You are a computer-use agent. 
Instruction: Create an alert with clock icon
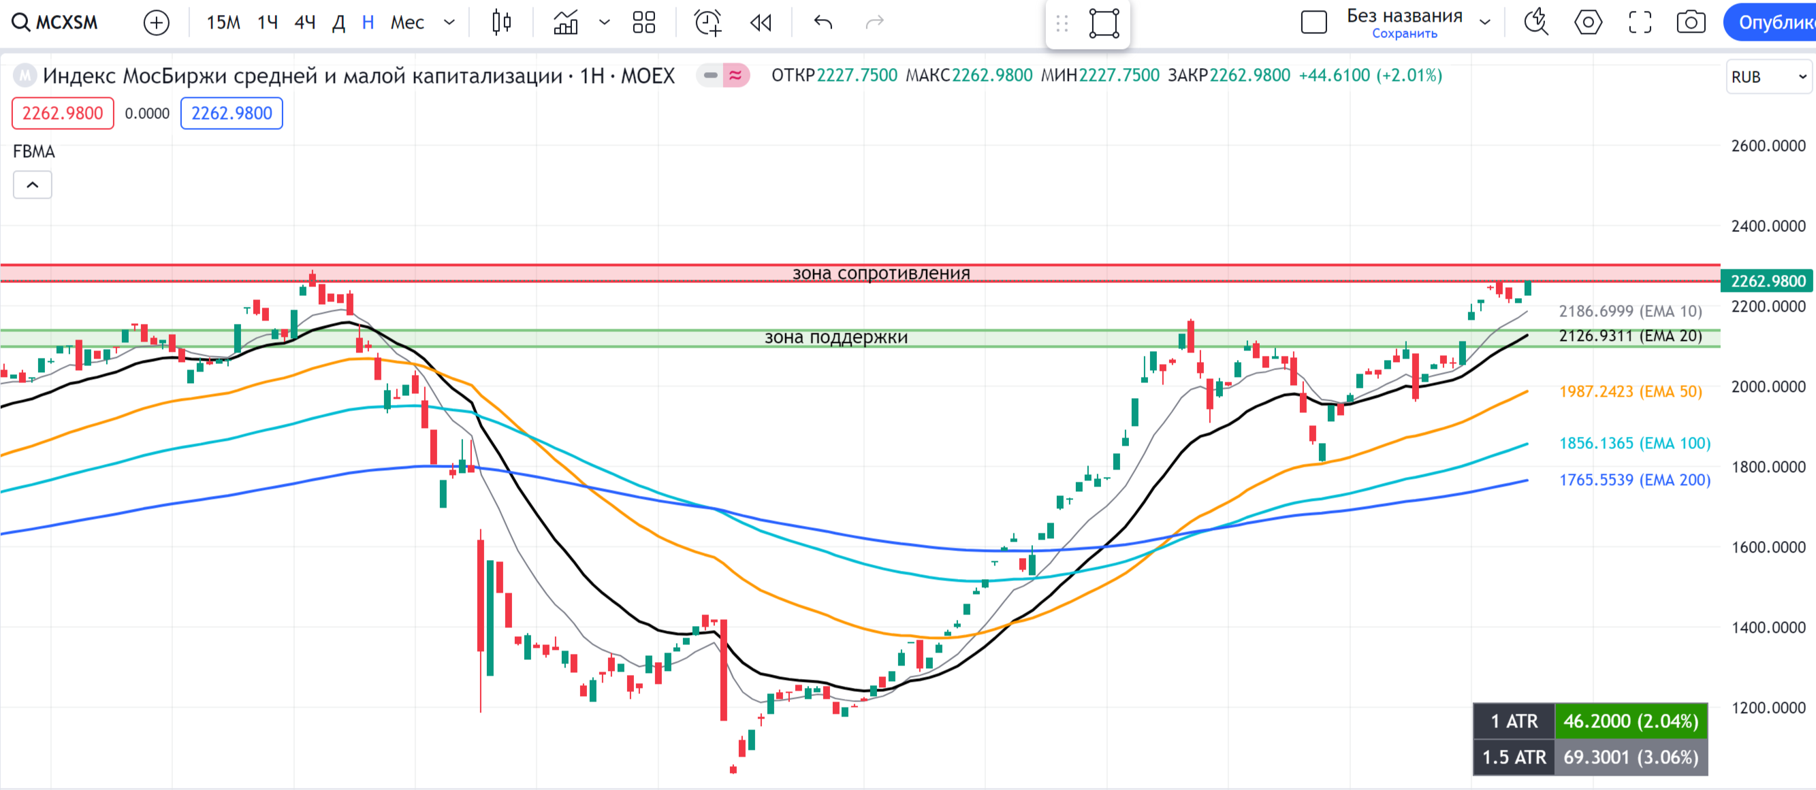click(707, 22)
